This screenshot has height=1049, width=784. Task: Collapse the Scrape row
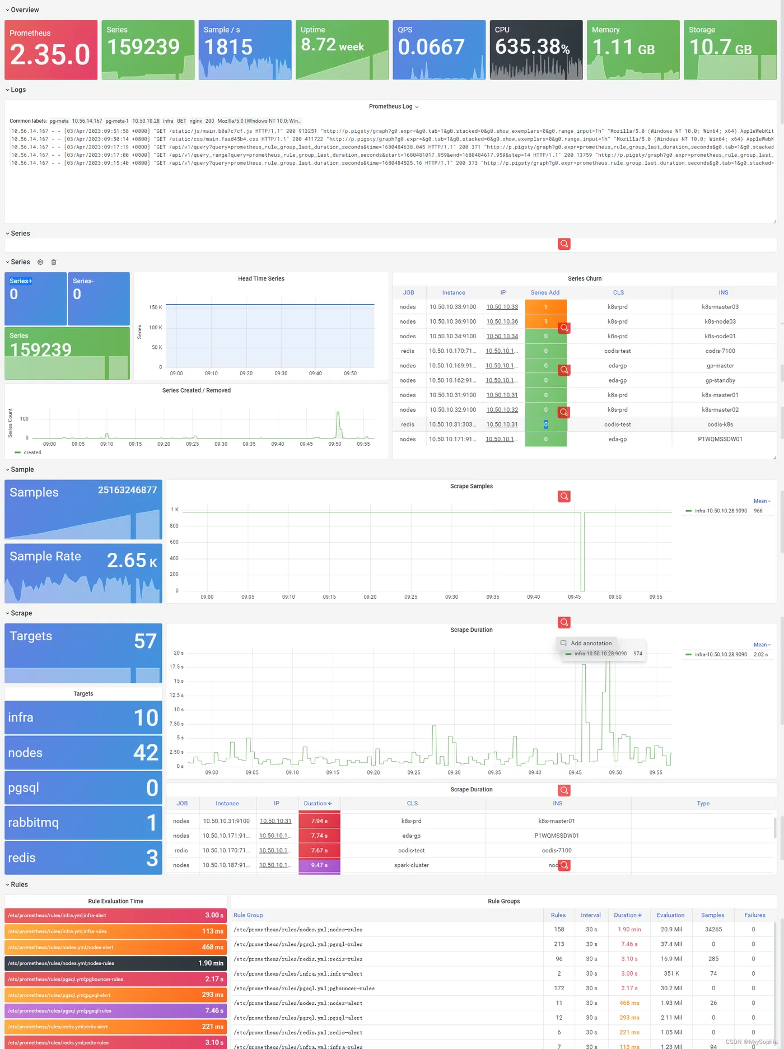[19, 613]
